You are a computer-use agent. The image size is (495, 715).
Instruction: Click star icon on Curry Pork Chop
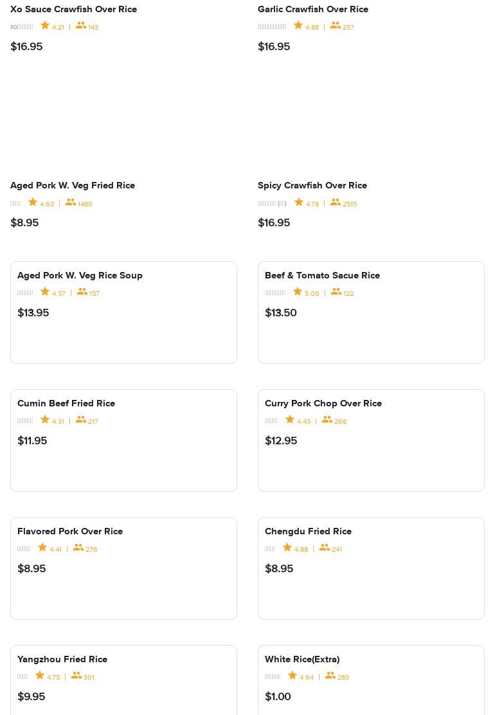tap(290, 420)
